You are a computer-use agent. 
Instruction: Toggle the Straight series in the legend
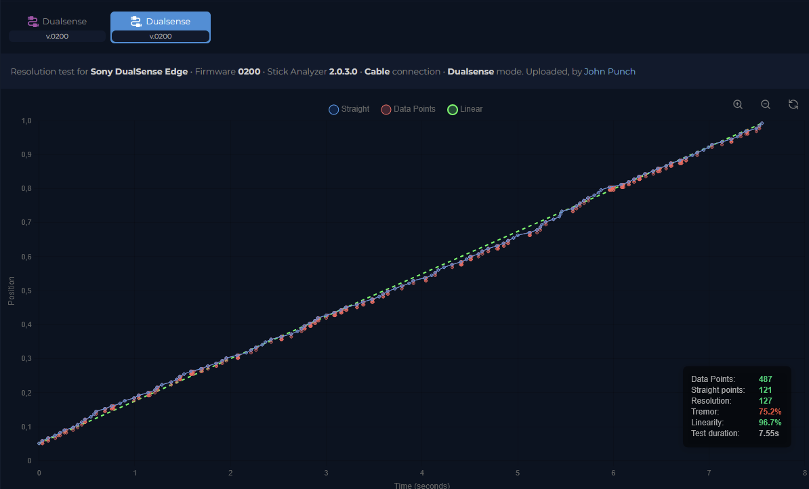point(349,109)
